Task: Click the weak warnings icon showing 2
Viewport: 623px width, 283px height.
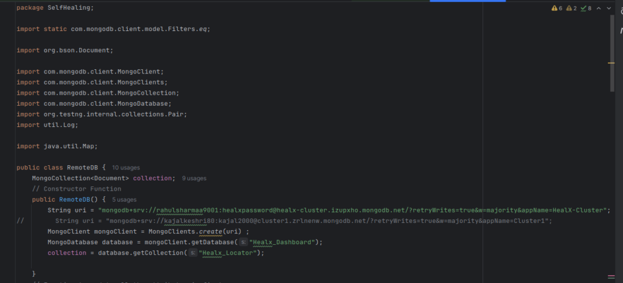Action: click(x=571, y=9)
